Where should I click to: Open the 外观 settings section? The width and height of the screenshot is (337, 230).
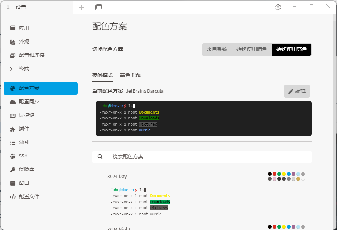click(40, 41)
